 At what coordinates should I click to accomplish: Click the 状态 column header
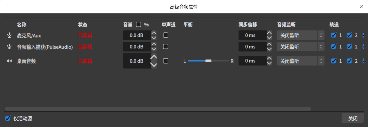[x=83, y=24]
